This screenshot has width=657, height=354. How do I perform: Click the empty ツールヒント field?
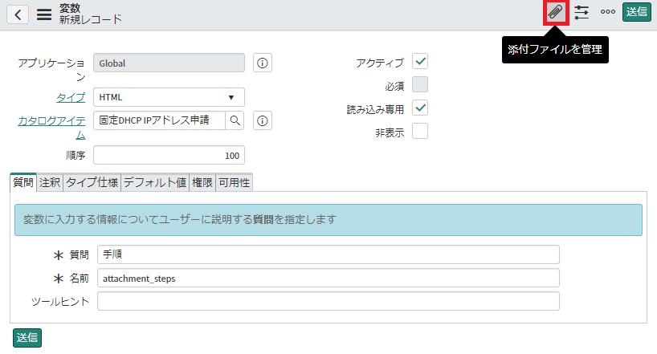328,301
